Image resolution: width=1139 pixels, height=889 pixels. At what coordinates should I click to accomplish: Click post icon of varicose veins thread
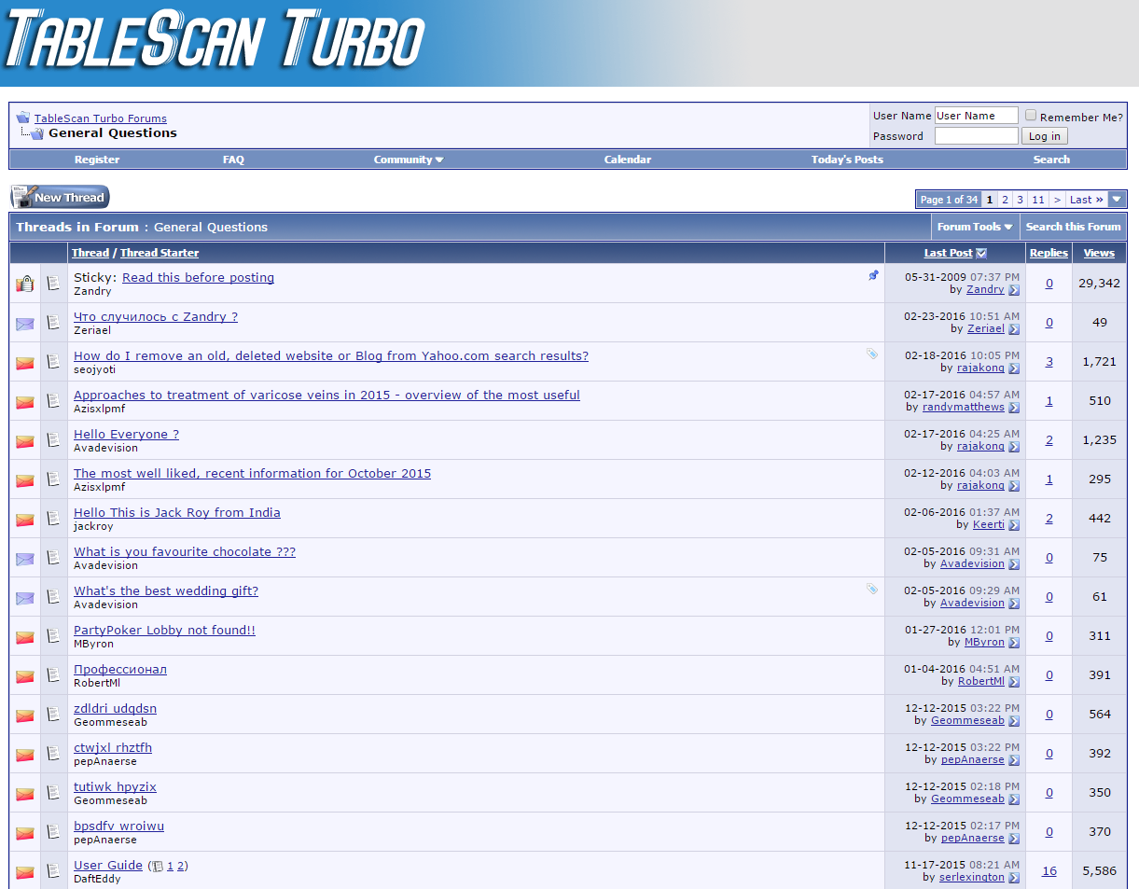(54, 400)
